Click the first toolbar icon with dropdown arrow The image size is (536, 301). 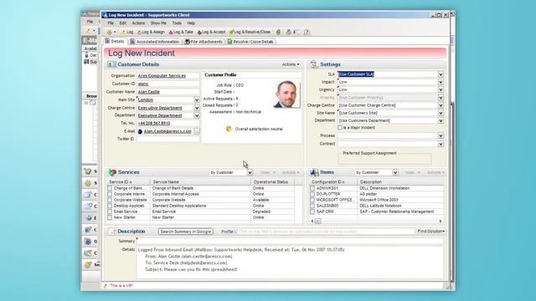[111, 32]
